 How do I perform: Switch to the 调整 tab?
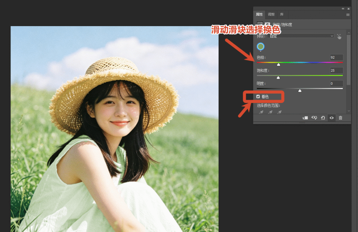pos(271,14)
